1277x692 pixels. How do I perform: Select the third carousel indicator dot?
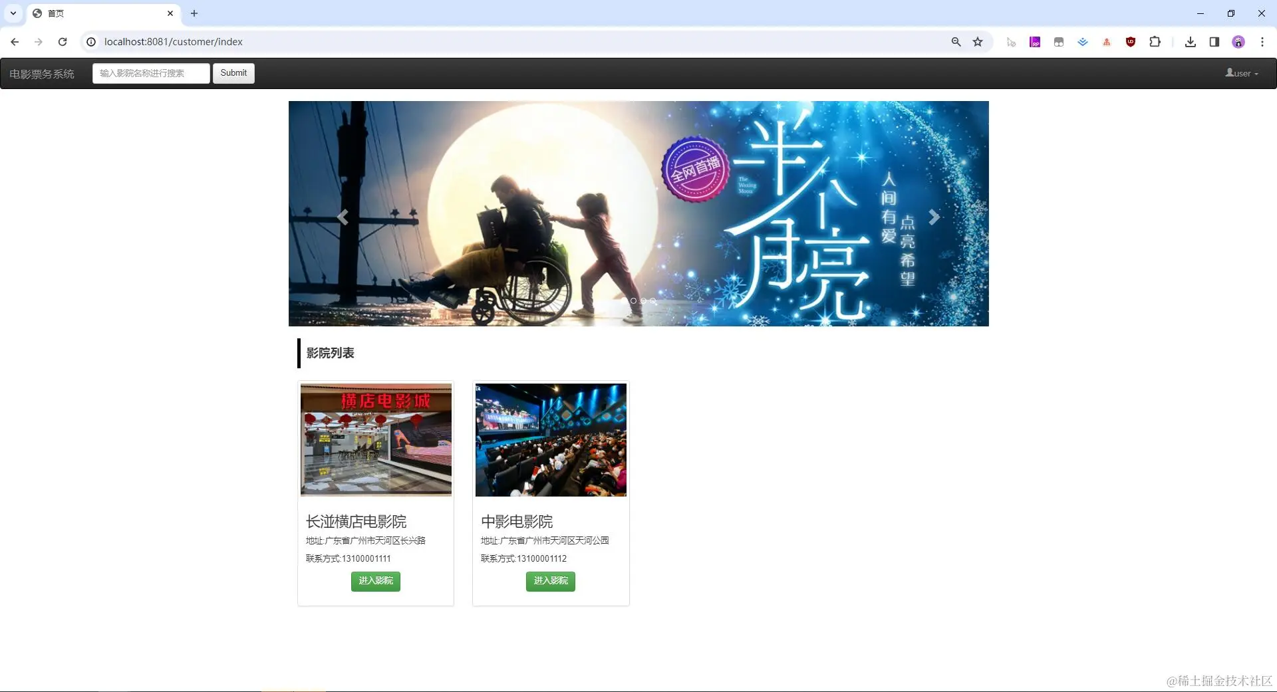(643, 301)
